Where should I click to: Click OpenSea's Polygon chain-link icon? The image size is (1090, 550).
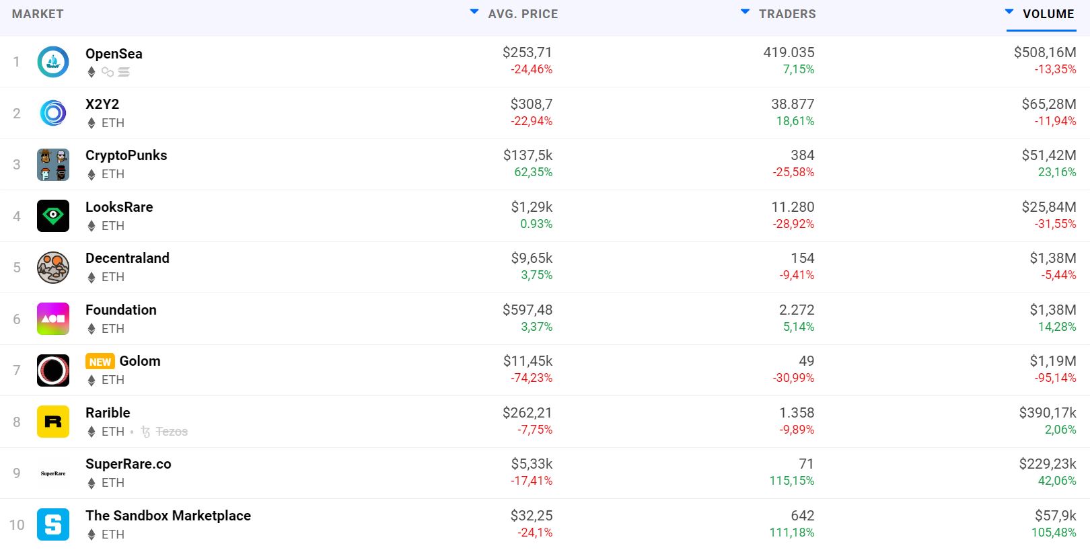108,72
